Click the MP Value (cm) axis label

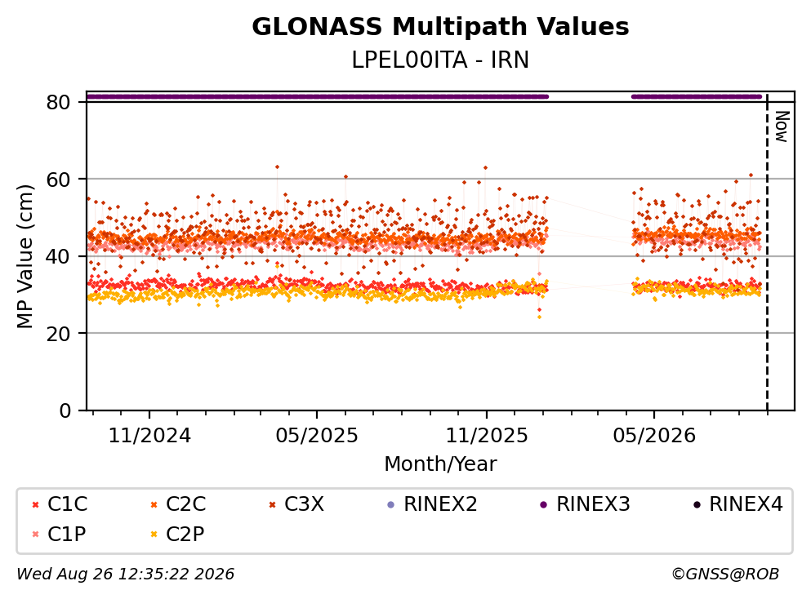point(25,256)
